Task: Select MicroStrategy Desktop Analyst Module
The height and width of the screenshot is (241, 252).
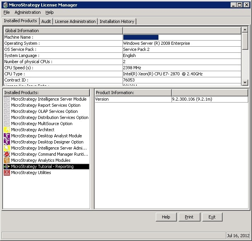Action: (x=47, y=136)
